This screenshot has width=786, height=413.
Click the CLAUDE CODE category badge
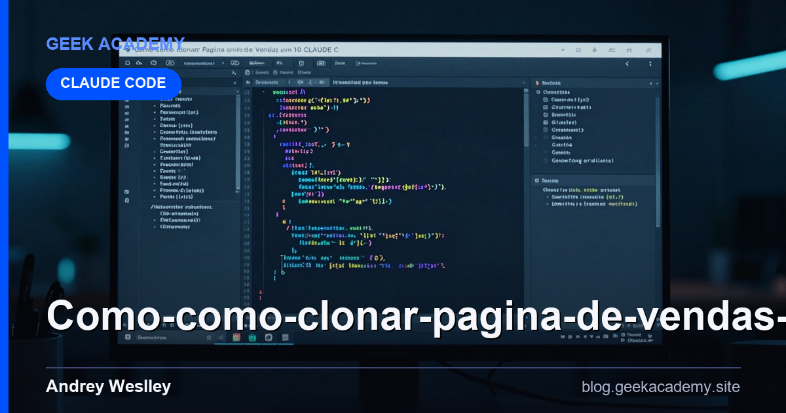coord(113,83)
